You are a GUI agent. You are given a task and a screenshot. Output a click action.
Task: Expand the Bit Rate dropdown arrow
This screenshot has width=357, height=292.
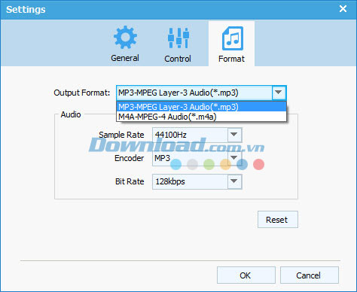(234, 181)
